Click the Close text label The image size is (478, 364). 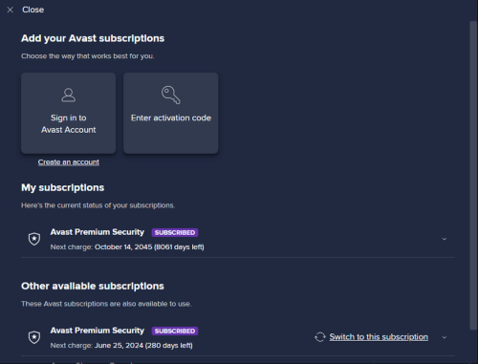point(33,10)
